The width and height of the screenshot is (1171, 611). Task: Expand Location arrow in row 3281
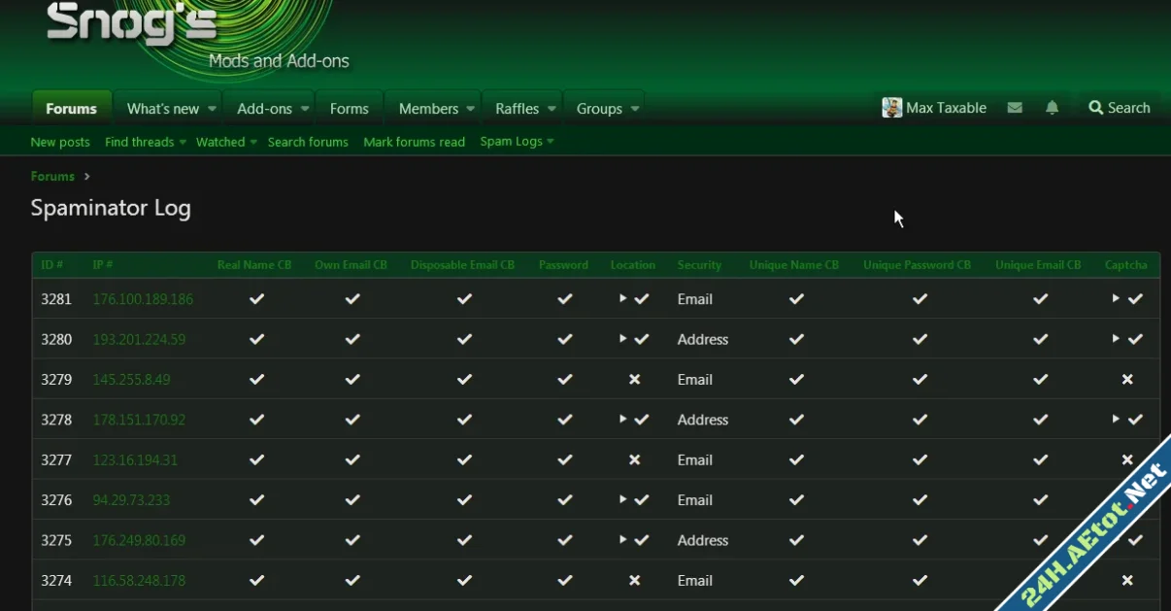pos(622,298)
